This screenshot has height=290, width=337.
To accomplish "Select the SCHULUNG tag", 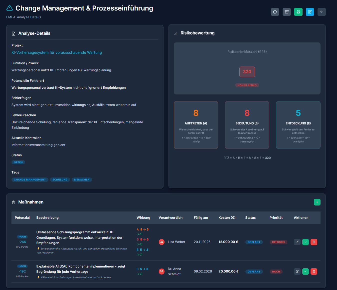I will point(60,179).
